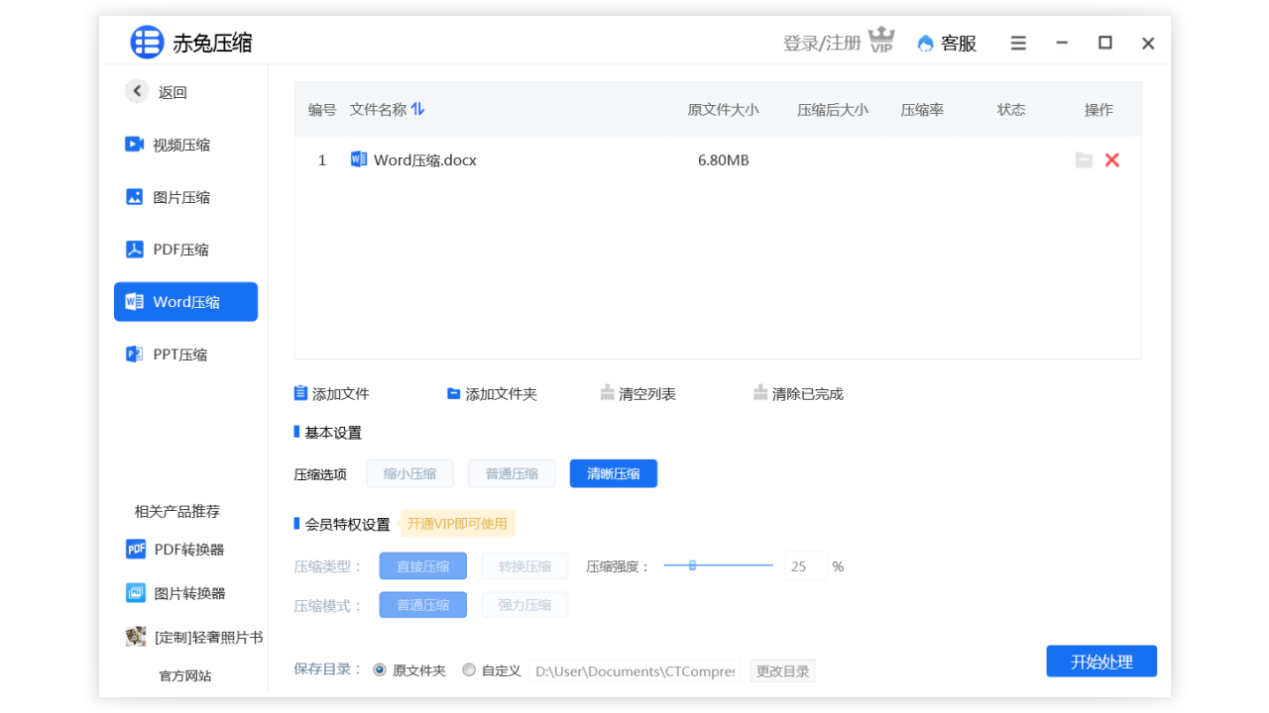Open 客服 customer service
1269x713 pixels.
tap(947, 44)
